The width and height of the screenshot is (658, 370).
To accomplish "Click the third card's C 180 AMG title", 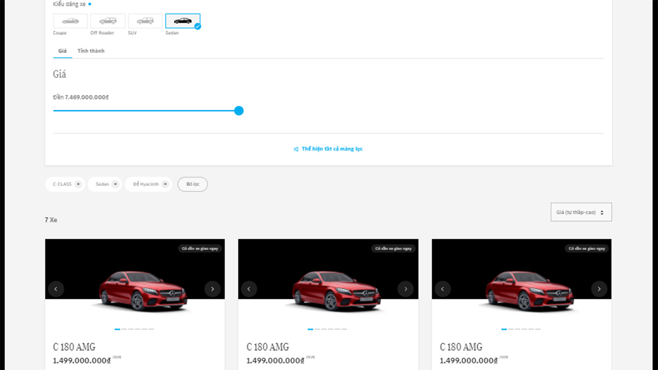I will 461,347.
